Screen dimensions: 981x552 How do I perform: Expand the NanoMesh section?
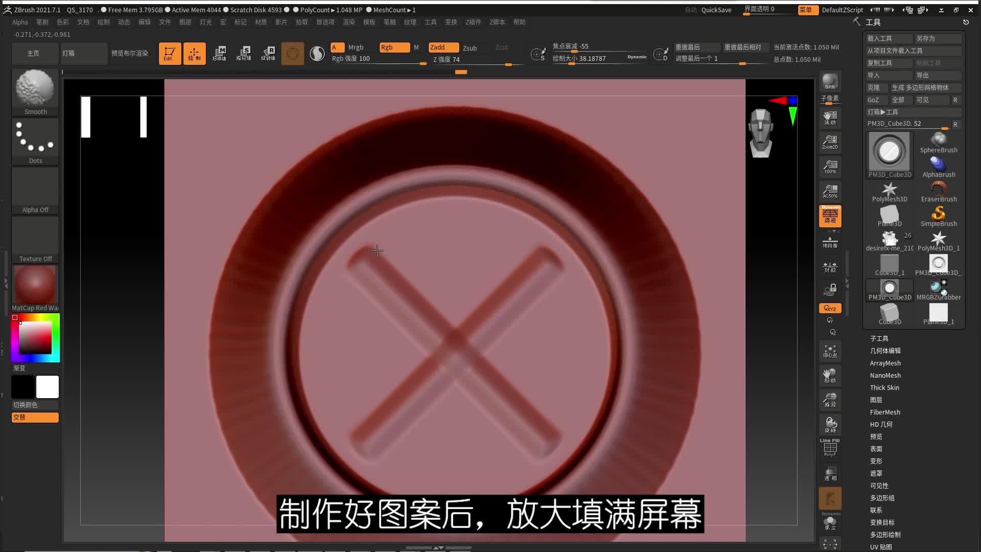(x=885, y=375)
